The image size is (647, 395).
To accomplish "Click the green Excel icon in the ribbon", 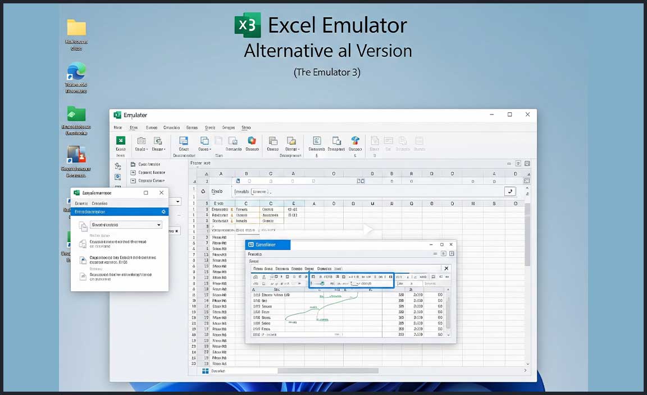I will pyautogui.click(x=120, y=141).
